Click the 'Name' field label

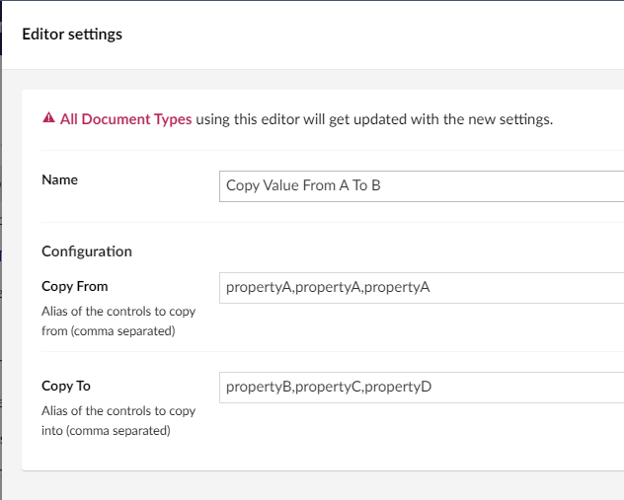pos(59,180)
